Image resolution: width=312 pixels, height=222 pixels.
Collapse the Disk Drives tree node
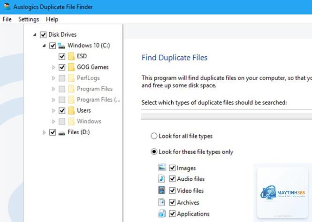[35, 35]
